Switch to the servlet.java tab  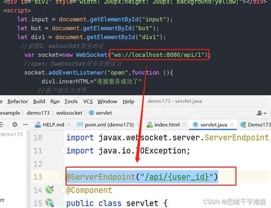pyautogui.click(x=214, y=125)
